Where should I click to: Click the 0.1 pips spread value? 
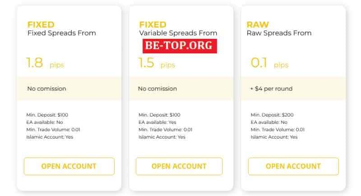[269, 64]
